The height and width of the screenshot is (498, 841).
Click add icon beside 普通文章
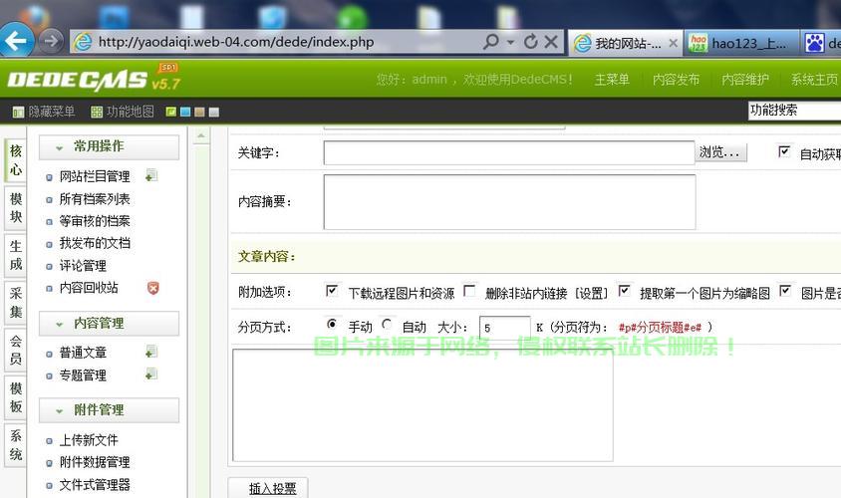pyautogui.click(x=151, y=352)
